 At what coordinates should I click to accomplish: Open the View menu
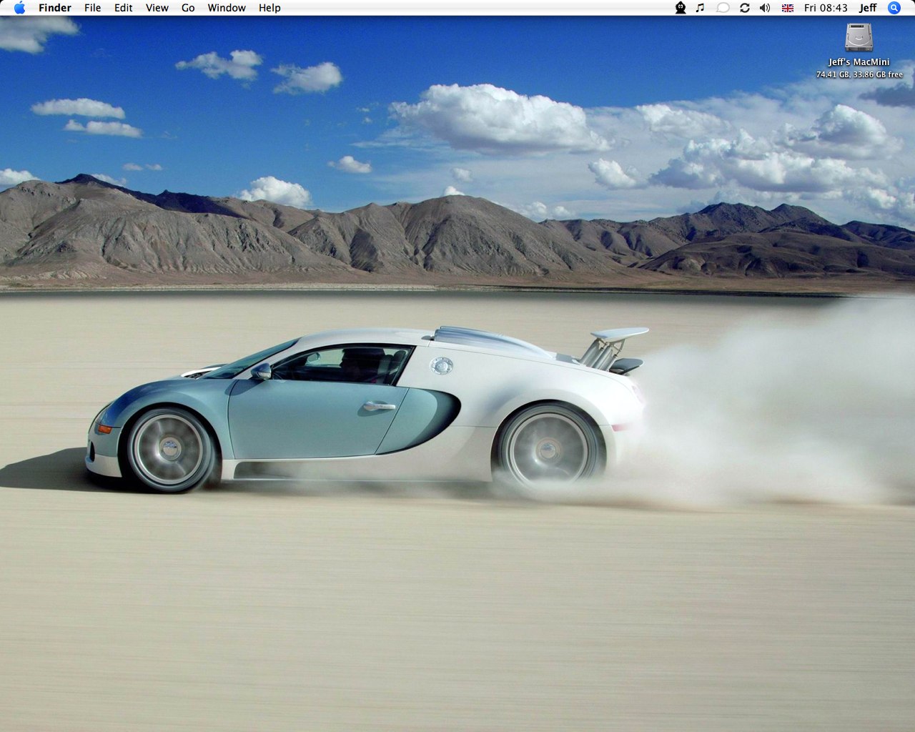(x=157, y=8)
